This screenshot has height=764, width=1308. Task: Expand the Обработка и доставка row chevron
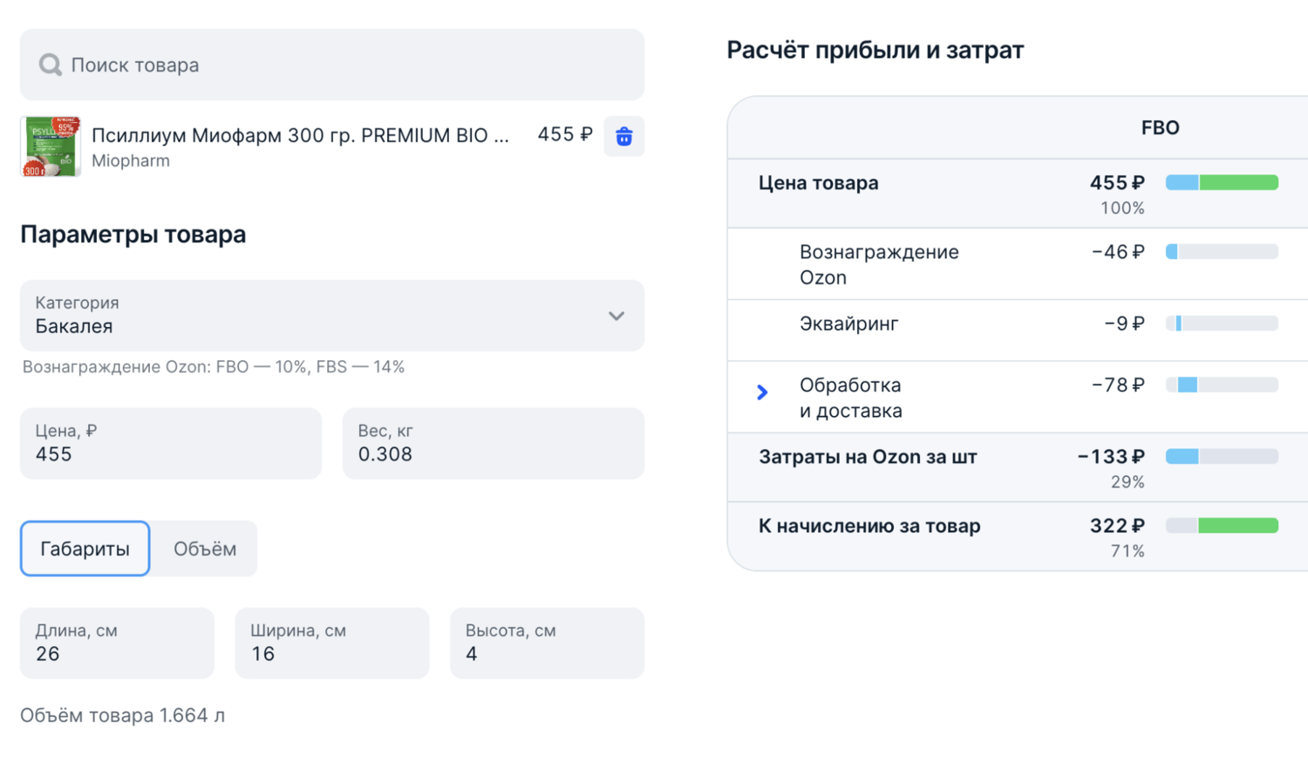(762, 392)
